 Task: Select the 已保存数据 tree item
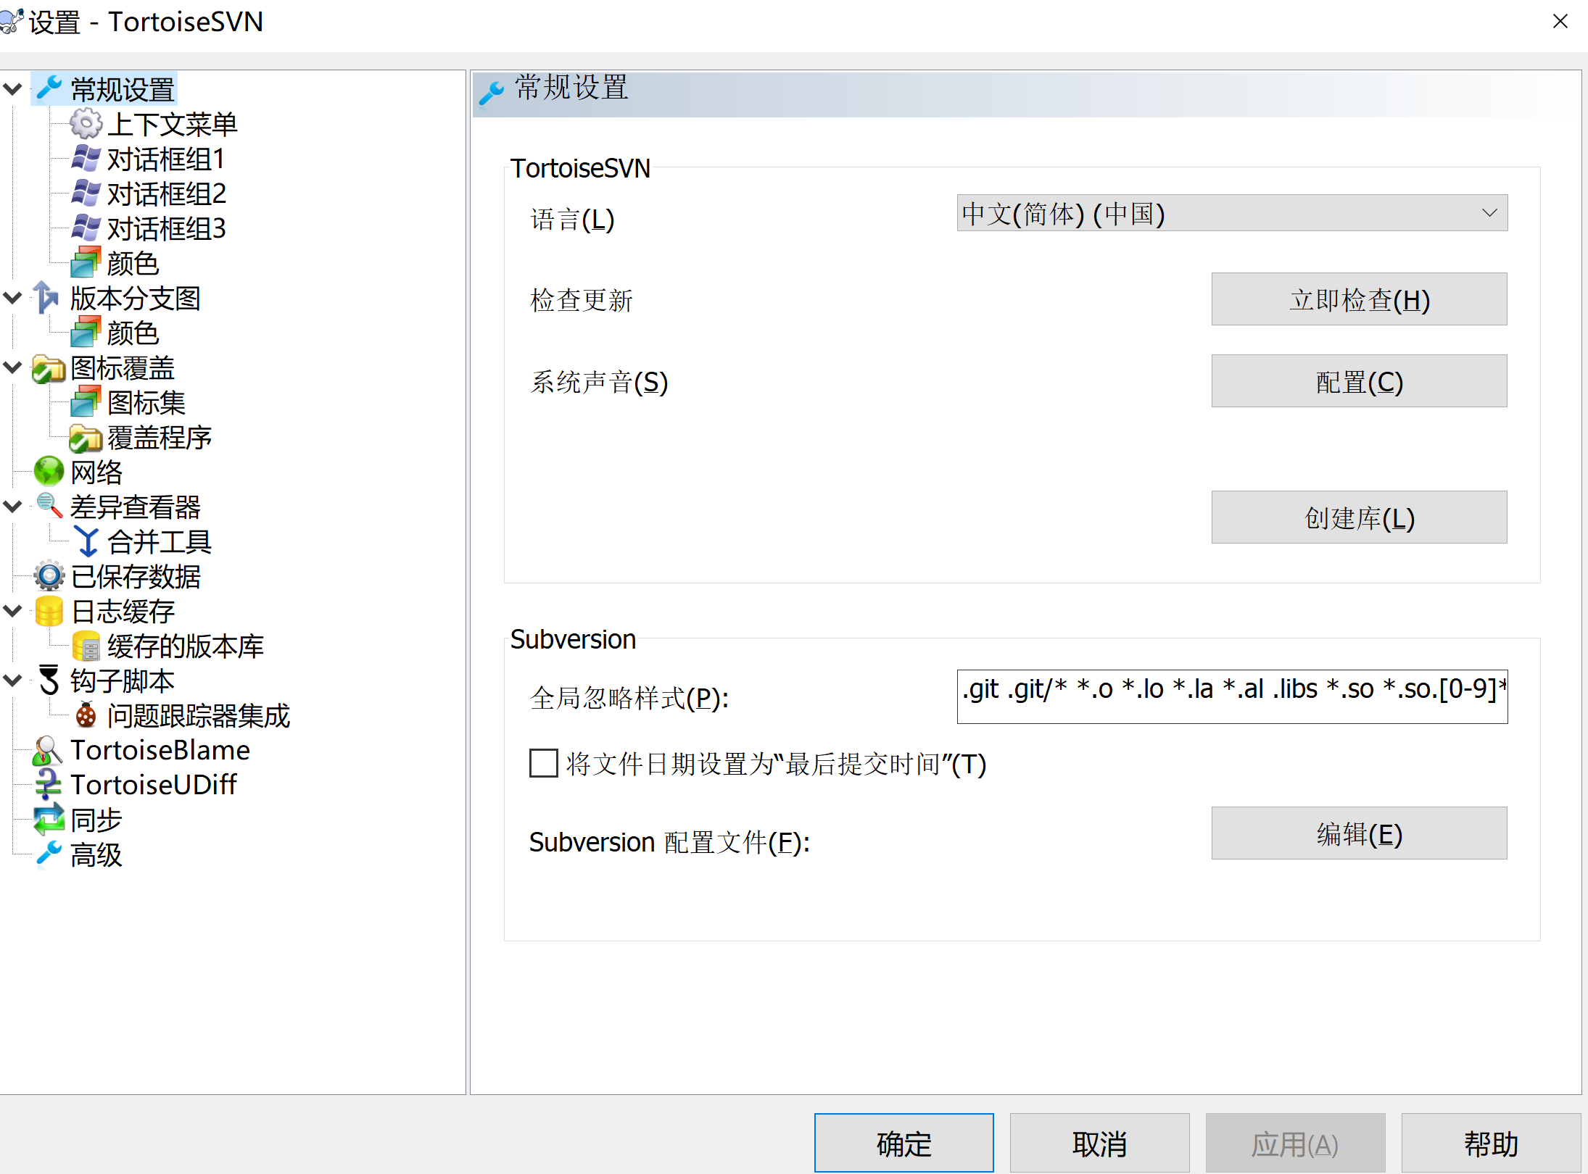pos(135,576)
